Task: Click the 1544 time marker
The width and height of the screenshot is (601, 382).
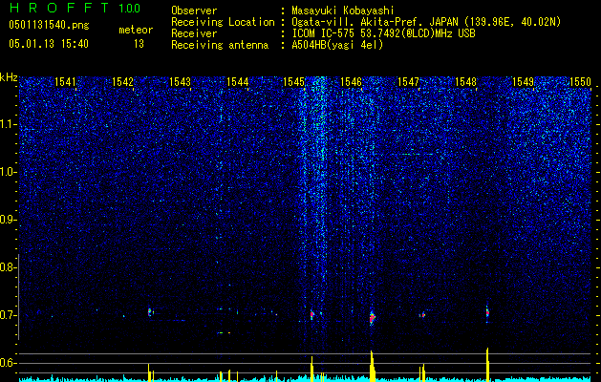Action: point(237,81)
